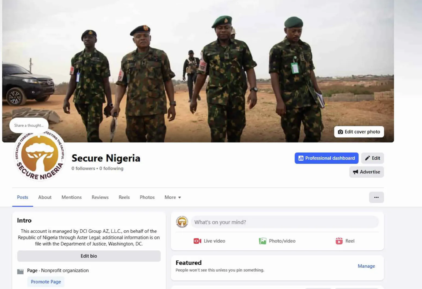Click Edit cover photo camera button

pos(359,132)
